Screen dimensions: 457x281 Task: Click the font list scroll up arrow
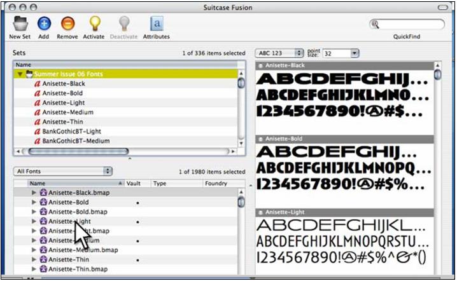point(241,192)
